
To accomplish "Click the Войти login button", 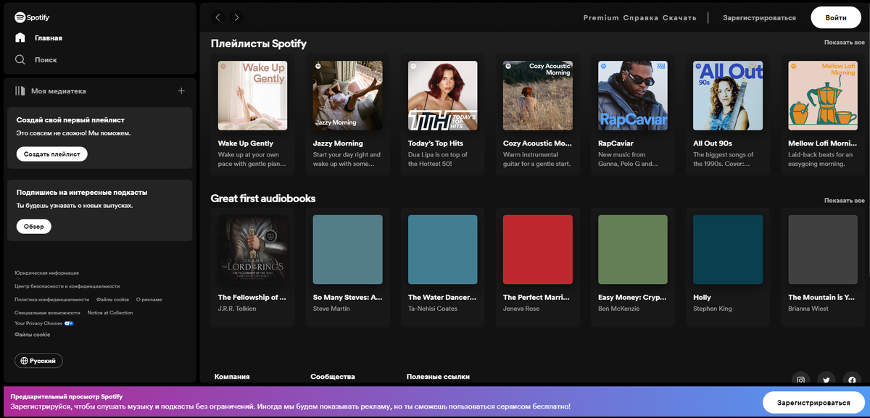I will (x=836, y=17).
